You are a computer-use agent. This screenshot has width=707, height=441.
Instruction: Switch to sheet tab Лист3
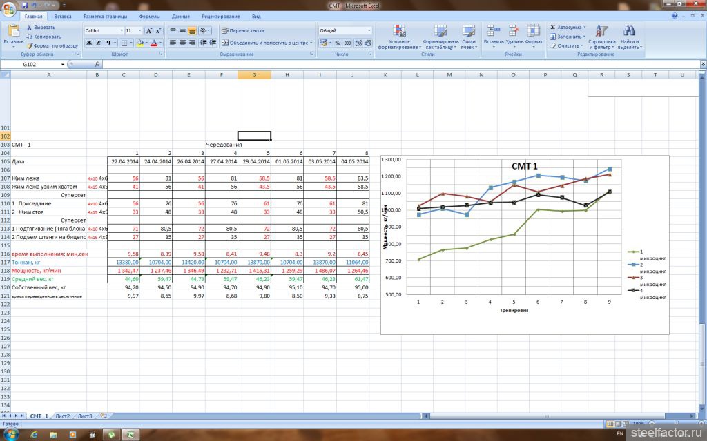[x=85, y=416]
